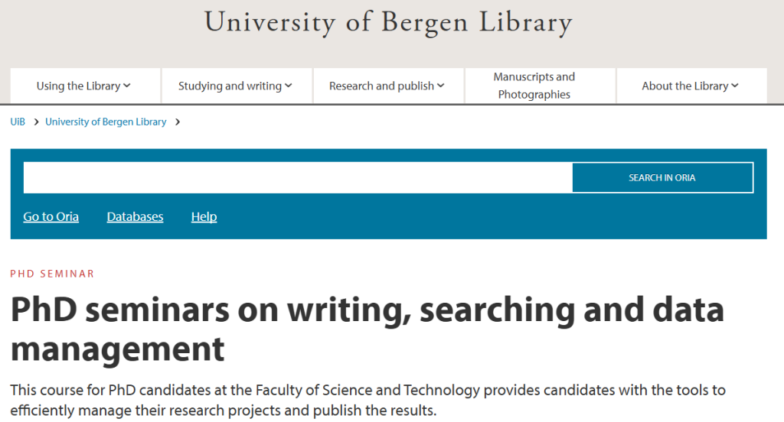The height and width of the screenshot is (422, 784).
Task: Click the University of Bergen Library breadcrumb
Action: [106, 122]
